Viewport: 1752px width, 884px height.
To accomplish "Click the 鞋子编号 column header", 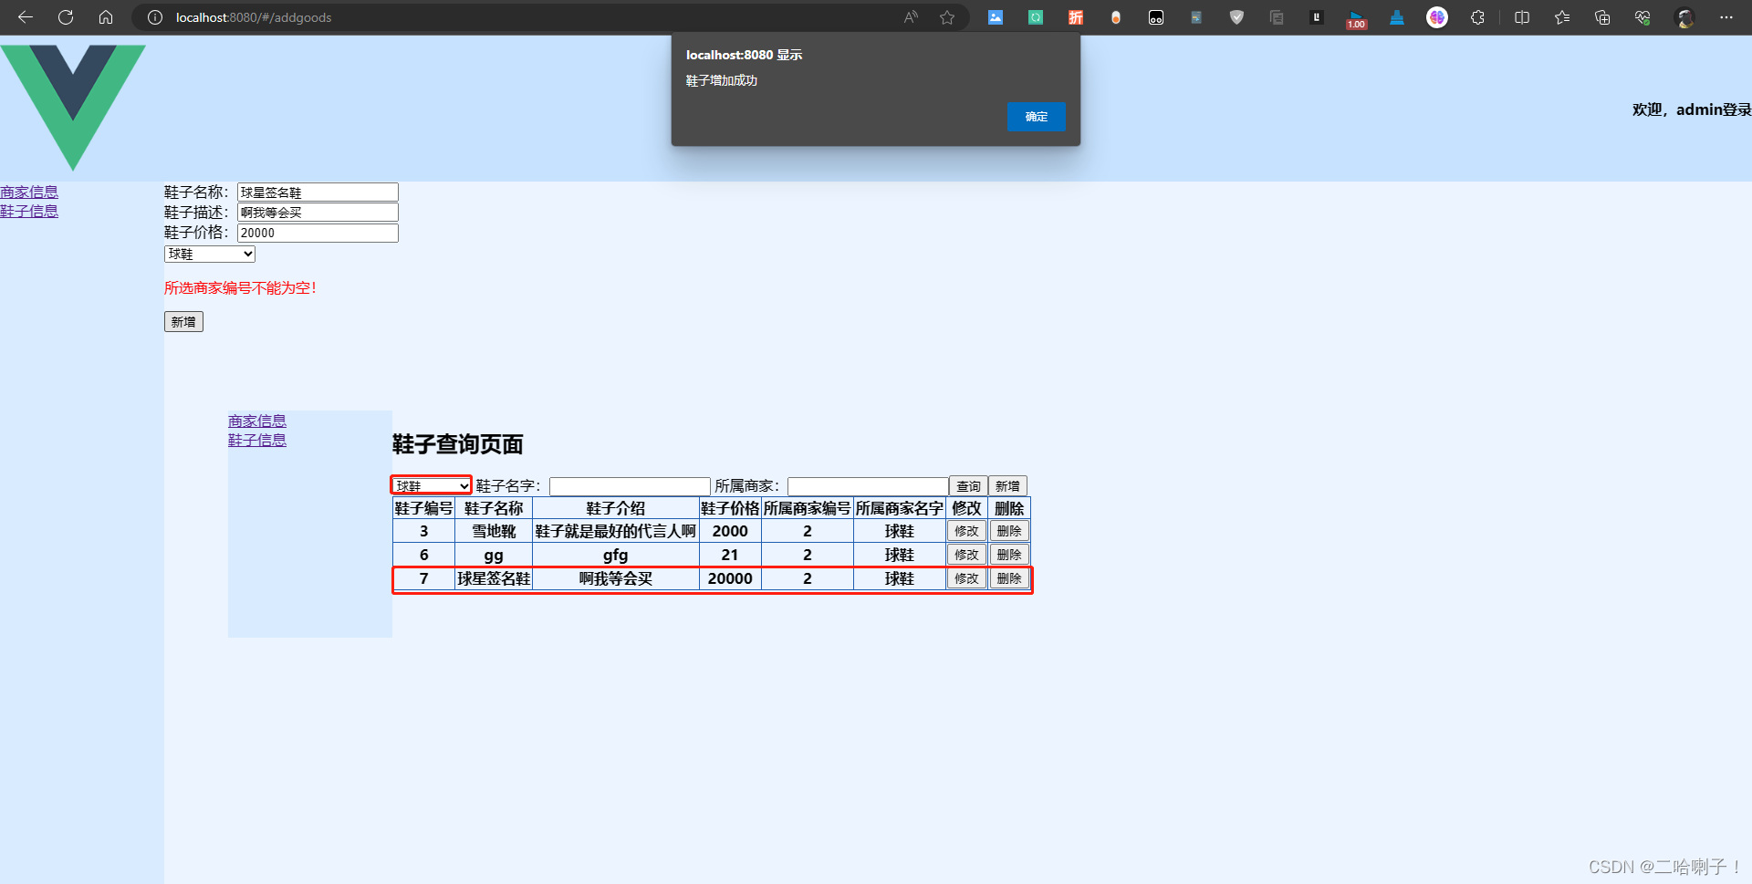I will pos(423,508).
